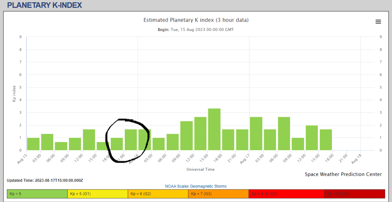This screenshot has height=202, width=392.
Task: Open the chart context hamburger menu
Action: click(378, 22)
